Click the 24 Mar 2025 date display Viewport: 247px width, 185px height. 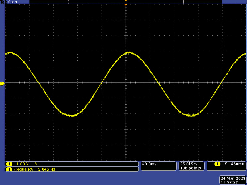[233, 179]
